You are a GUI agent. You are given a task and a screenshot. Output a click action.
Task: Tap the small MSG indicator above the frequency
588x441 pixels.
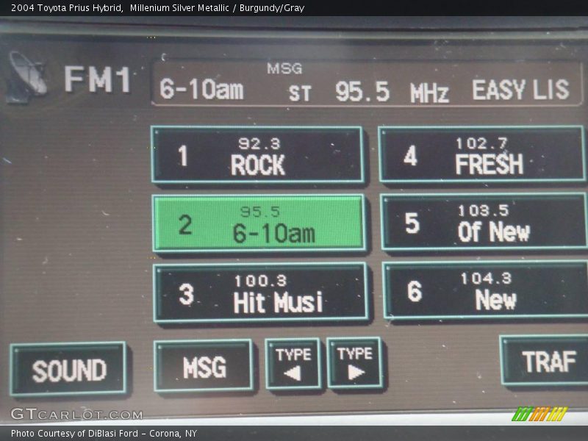pyautogui.click(x=284, y=68)
